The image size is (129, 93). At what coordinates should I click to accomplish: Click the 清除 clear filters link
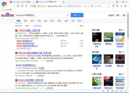(81, 26)
